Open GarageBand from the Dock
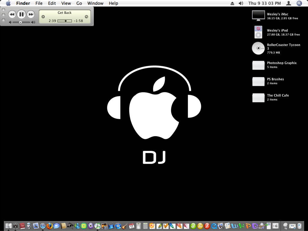Viewport: 308px width, 231px height. click(125, 226)
